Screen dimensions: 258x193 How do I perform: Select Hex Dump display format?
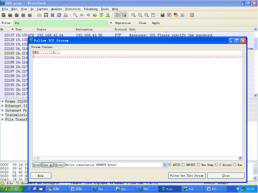pos(198,165)
